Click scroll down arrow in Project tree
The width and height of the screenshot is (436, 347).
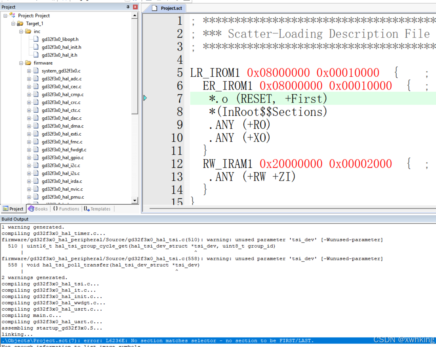[135, 200]
